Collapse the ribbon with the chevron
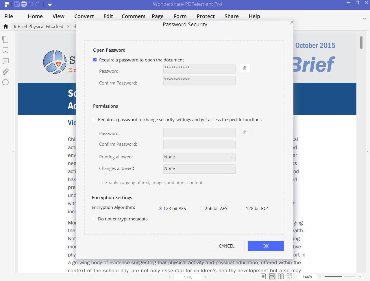 (365, 18)
